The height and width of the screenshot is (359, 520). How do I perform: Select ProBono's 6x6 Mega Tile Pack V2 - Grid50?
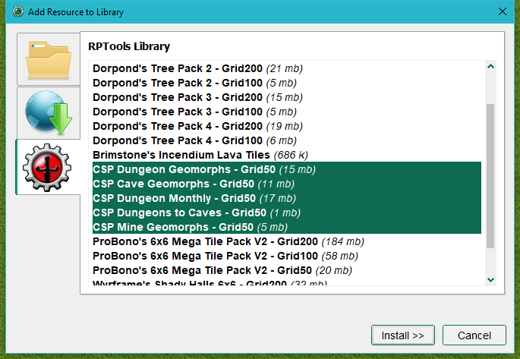[287, 270]
